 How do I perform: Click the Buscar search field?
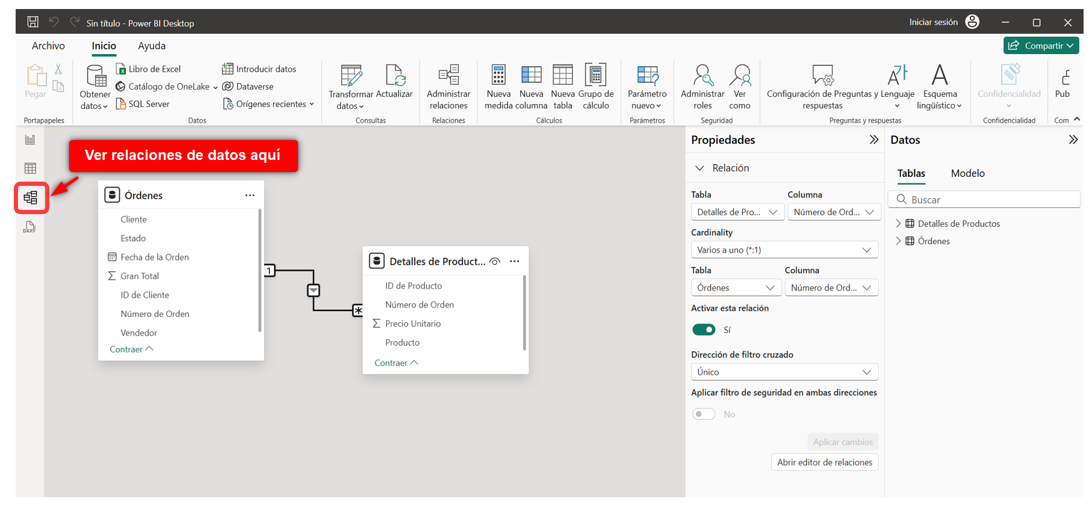(x=984, y=200)
